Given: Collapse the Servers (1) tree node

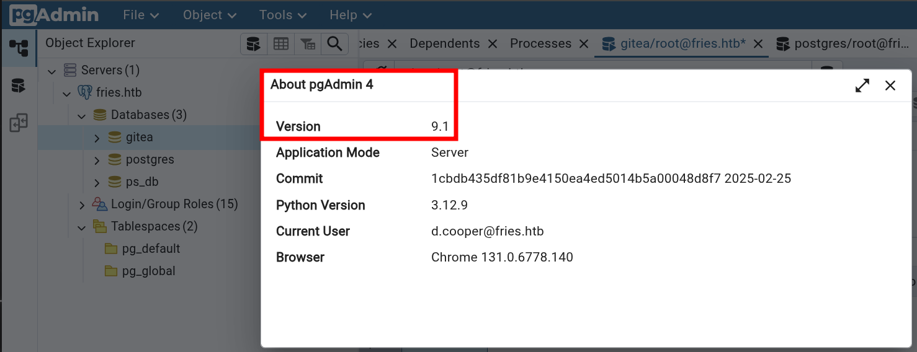Looking at the screenshot, I should click(x=52, y=71).
